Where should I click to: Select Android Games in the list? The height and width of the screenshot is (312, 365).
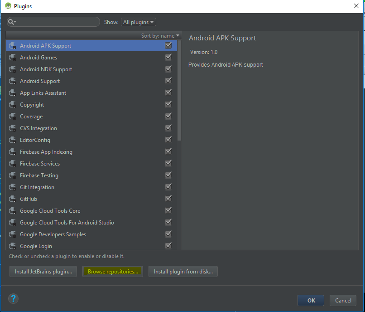[91, 57]
